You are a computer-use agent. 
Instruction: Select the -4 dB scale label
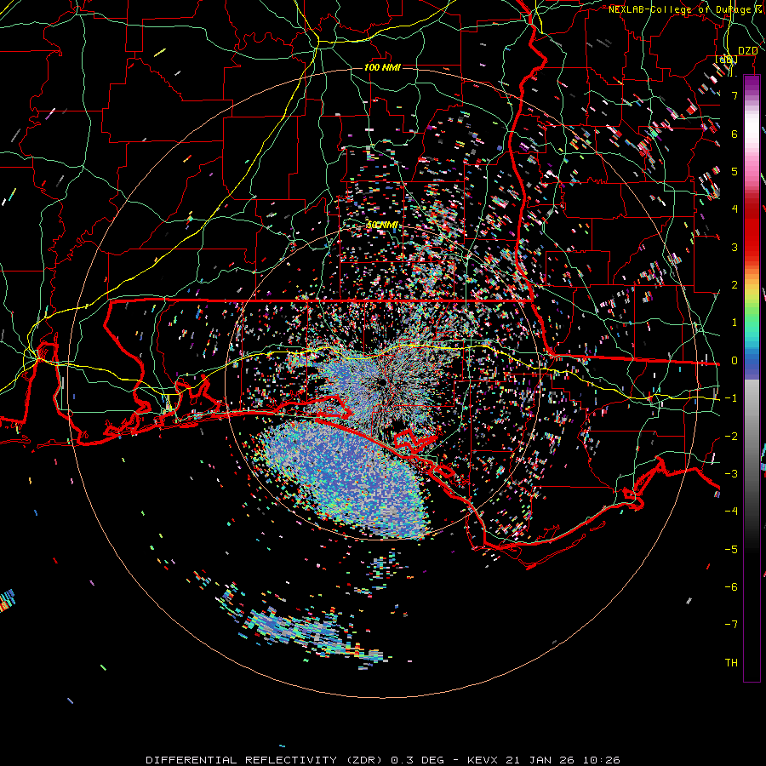pos(731,512)
